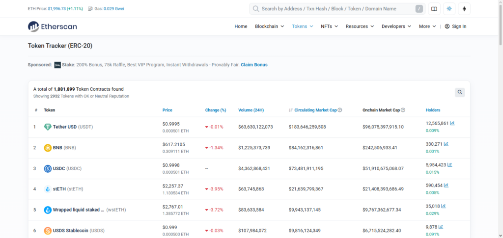Click the USDC token icon
Image resolution: width=503 pixels, height=238 pixels.
click(48, 168)
